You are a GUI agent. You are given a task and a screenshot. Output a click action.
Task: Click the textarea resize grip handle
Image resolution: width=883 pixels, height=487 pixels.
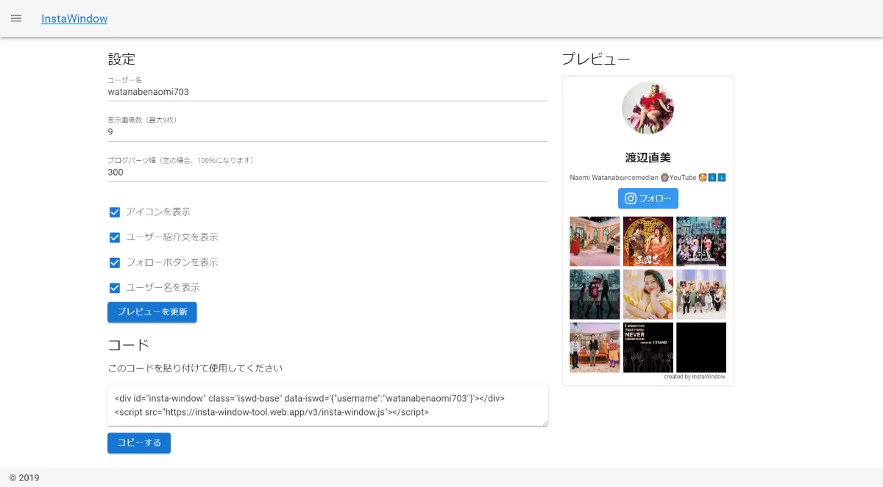click(545, 422)
